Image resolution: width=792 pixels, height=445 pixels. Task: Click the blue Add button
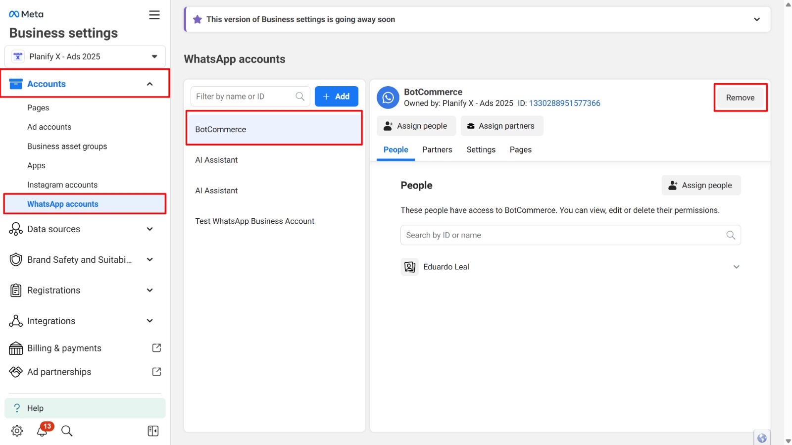pos(336,97)
